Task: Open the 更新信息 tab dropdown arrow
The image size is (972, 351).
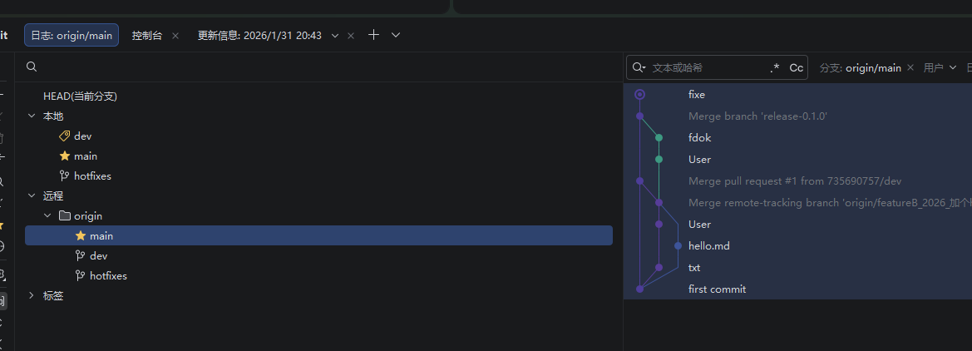Action: 335,36
